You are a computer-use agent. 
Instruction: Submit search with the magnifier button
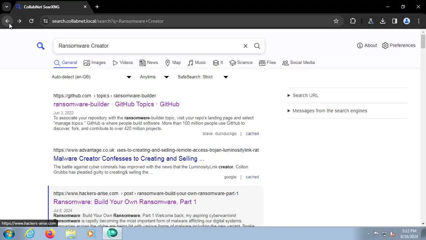tap(257, 46)
